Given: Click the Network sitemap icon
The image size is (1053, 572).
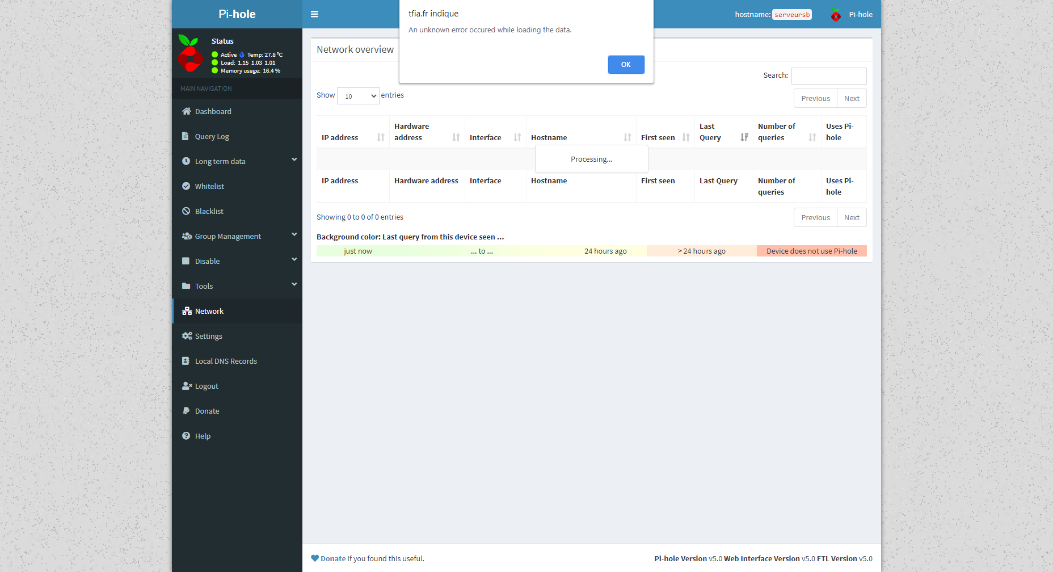Looking at the screenshot, I should click(186, 311).
